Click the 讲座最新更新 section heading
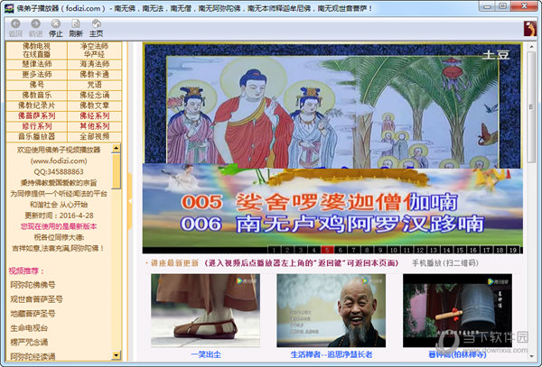The image size is (542, 367). click(x=174, y=263)
